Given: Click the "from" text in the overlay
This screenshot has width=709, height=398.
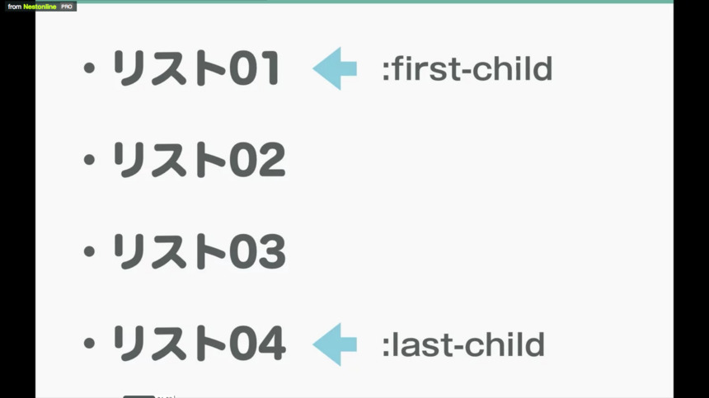Looking at the screenshot, I should (15, 7).
